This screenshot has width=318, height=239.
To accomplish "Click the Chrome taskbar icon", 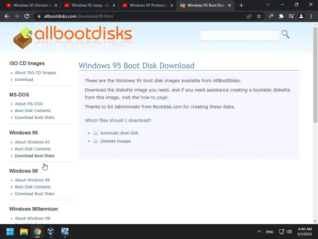I will 37,232.
